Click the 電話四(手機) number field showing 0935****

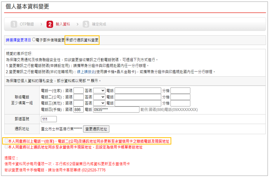pyautogui.click(x=116, y=109)
